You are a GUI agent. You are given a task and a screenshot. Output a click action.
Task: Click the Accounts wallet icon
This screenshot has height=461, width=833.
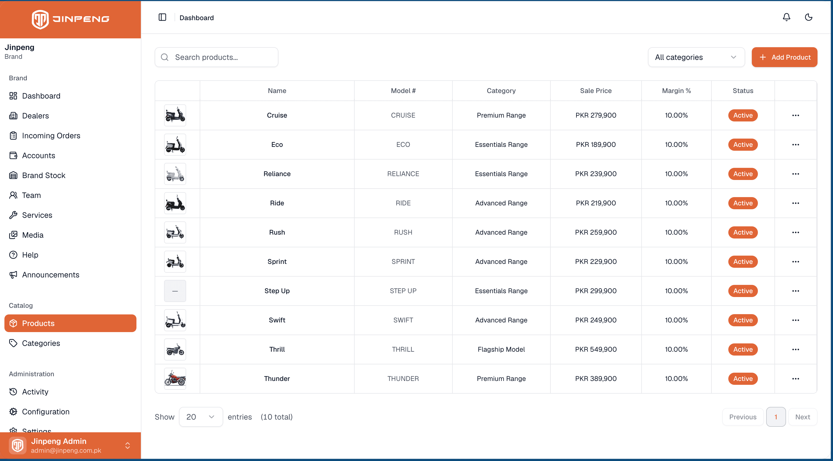click(x=13, y=155)
